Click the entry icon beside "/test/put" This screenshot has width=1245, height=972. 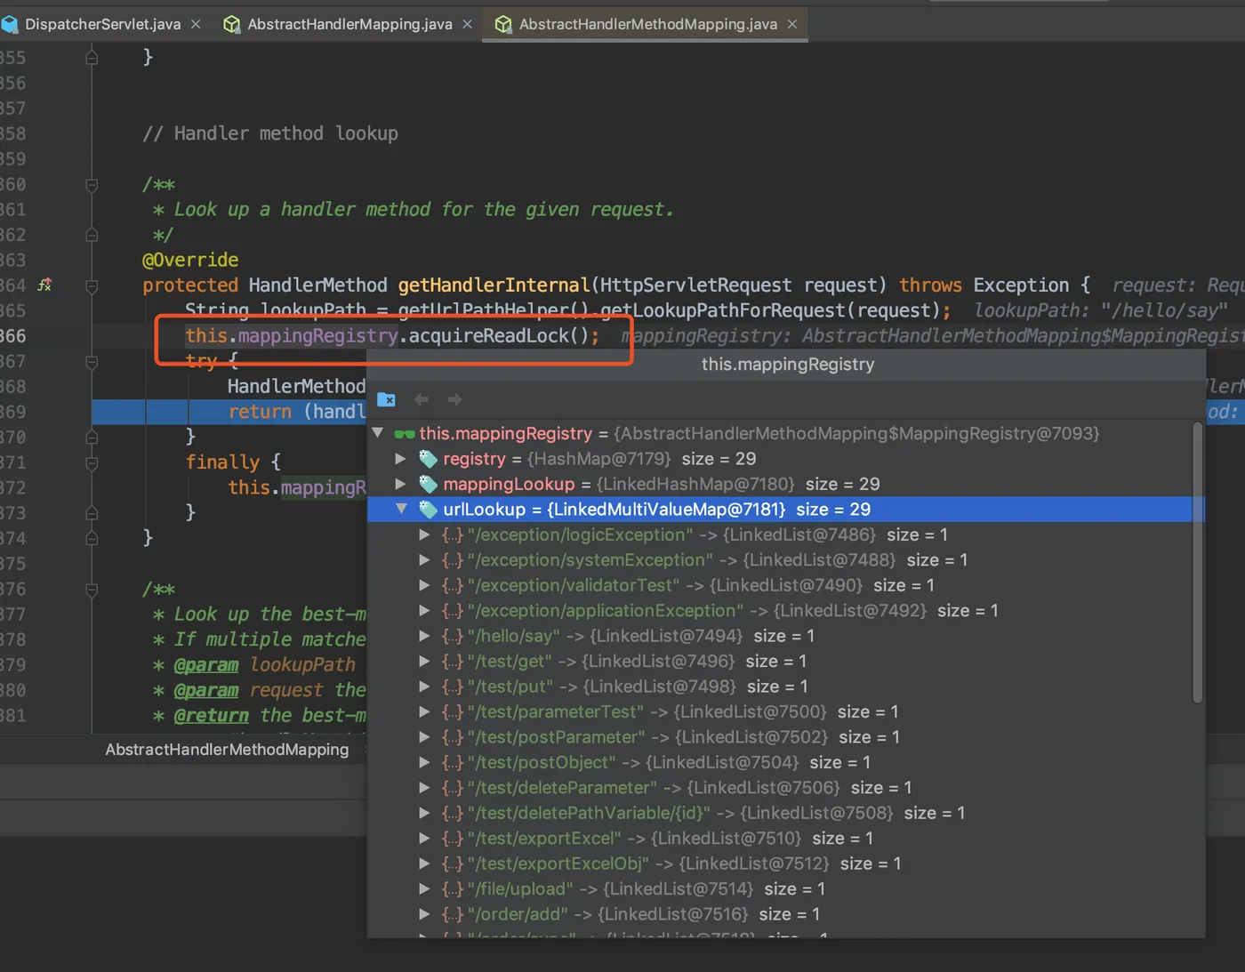pos(453,687)
